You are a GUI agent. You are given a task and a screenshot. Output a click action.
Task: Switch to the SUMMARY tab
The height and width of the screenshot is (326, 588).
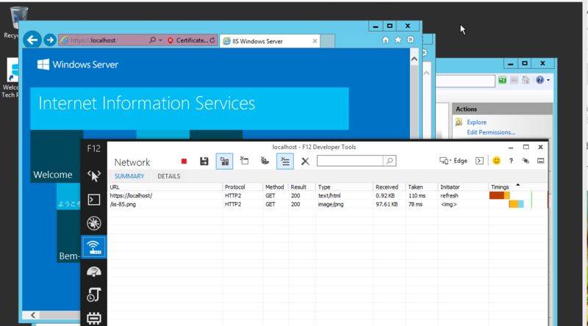click(x=129, y=176)
